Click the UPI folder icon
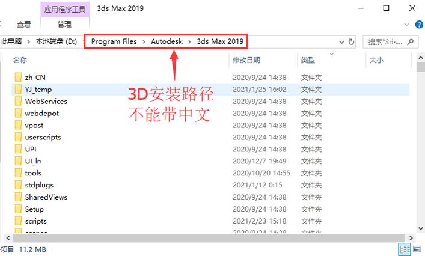Image resolution: width=425 pixels, height=256 pixels. [x=19, y=149]
